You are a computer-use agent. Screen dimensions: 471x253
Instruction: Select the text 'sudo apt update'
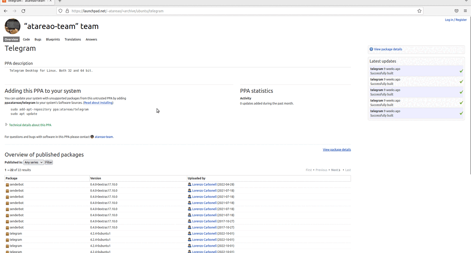24,114
